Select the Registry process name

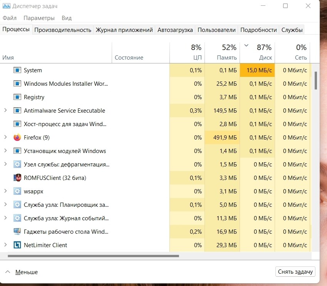point(34,97)
